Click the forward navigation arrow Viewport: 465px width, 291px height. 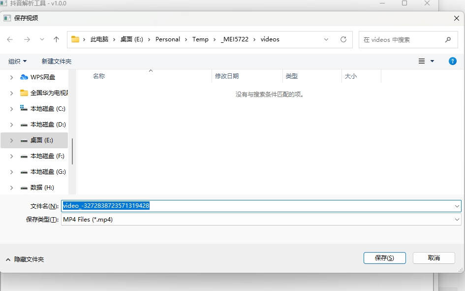(x=27, y=39)
